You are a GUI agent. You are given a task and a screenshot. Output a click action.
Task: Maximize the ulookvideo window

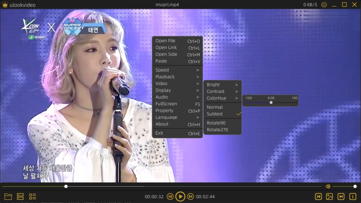pyautogui.click(x=344, y=4)
